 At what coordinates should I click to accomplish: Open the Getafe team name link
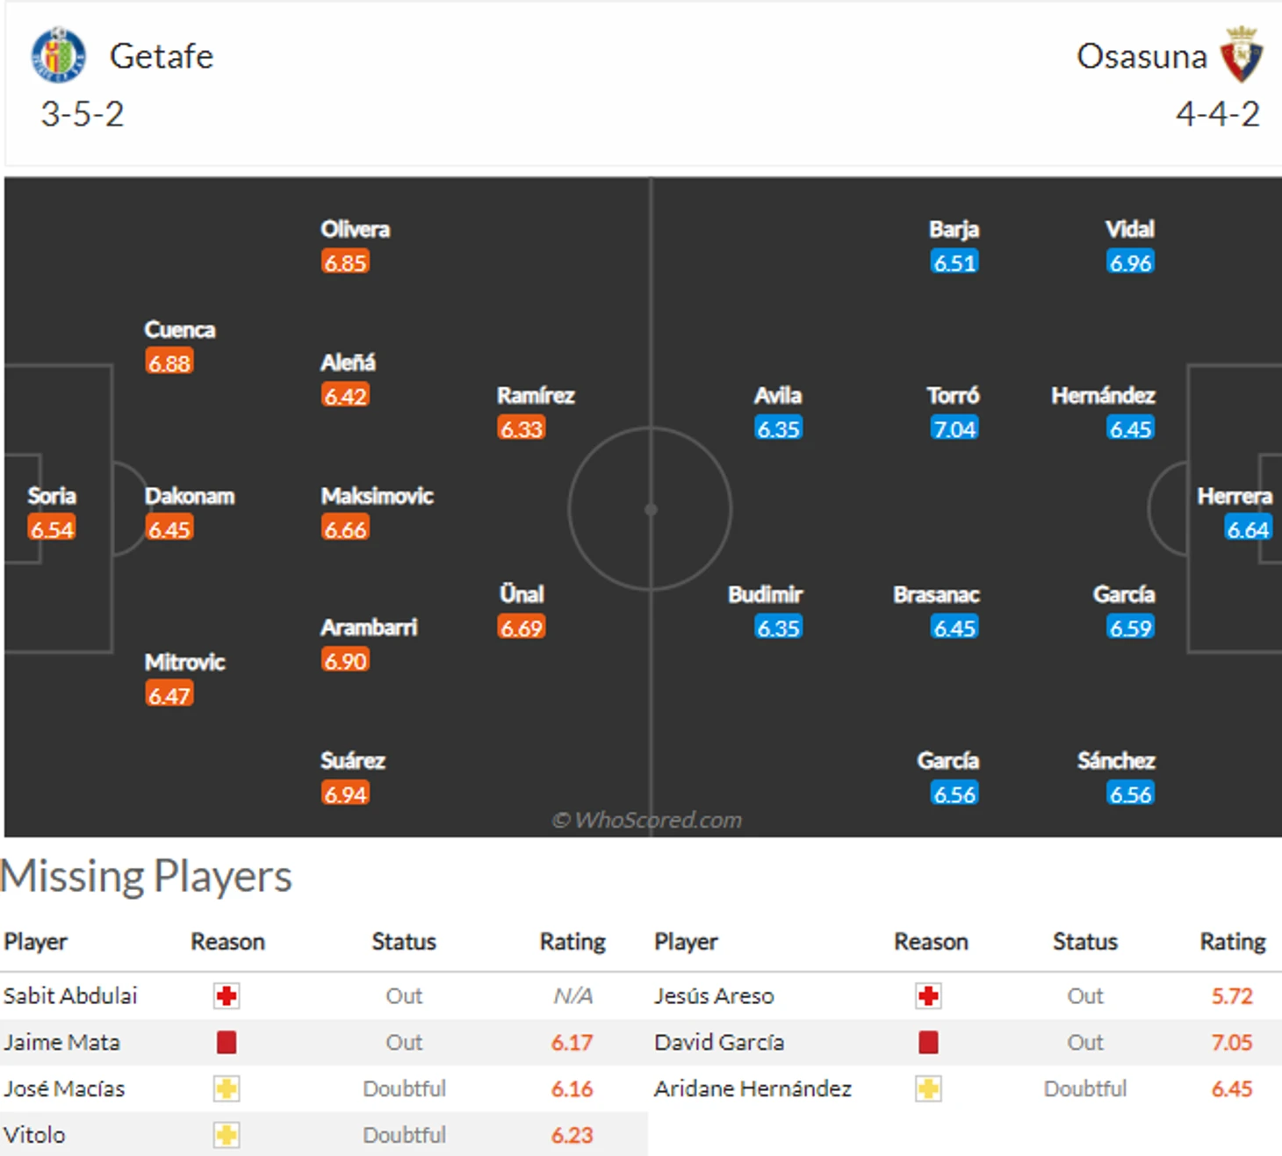[162, 56]
